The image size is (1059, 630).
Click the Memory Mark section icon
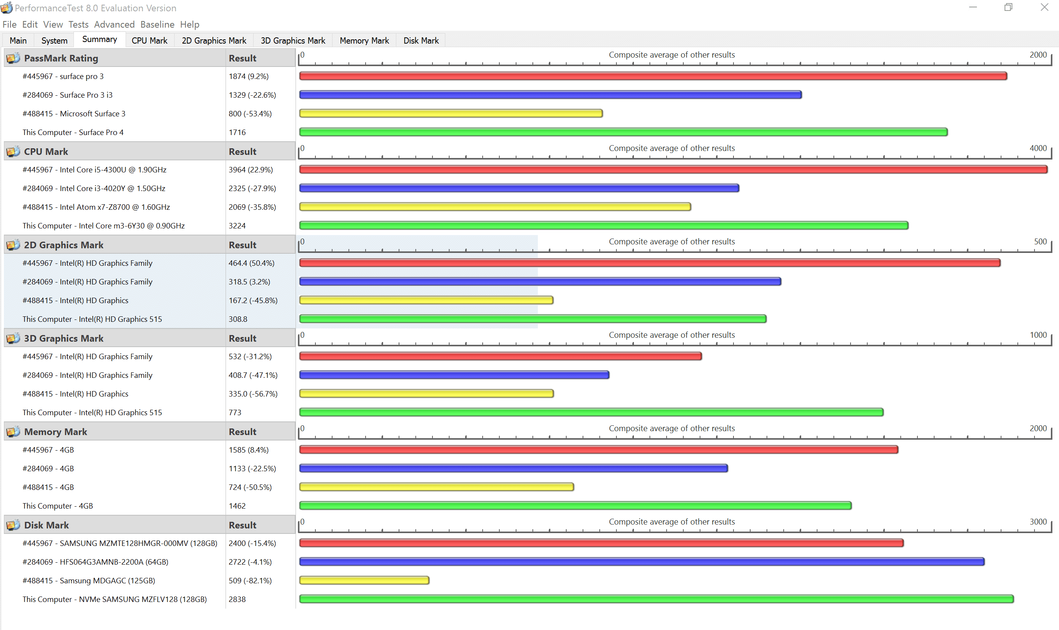tap(13, 432)
